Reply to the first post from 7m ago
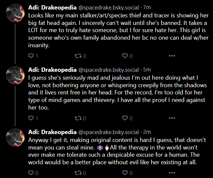 click(33, 56)
